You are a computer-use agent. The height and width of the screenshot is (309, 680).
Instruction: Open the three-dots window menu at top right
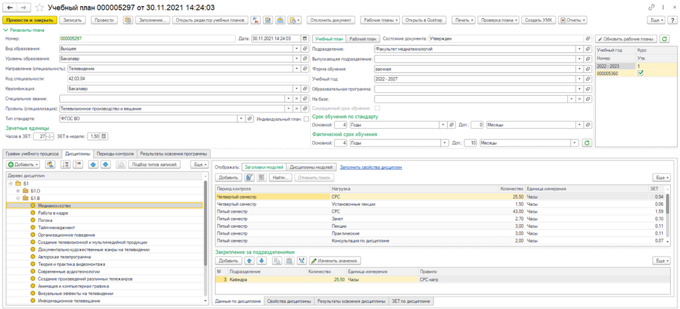pos(663,8)
